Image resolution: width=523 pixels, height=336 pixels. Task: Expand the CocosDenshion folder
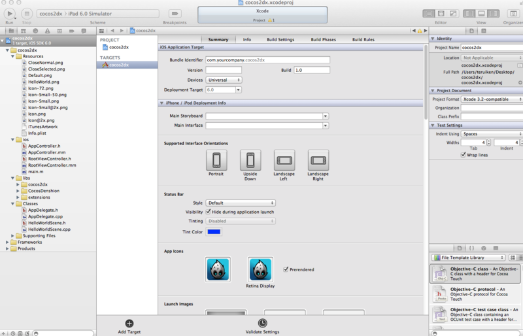point(18,191)
